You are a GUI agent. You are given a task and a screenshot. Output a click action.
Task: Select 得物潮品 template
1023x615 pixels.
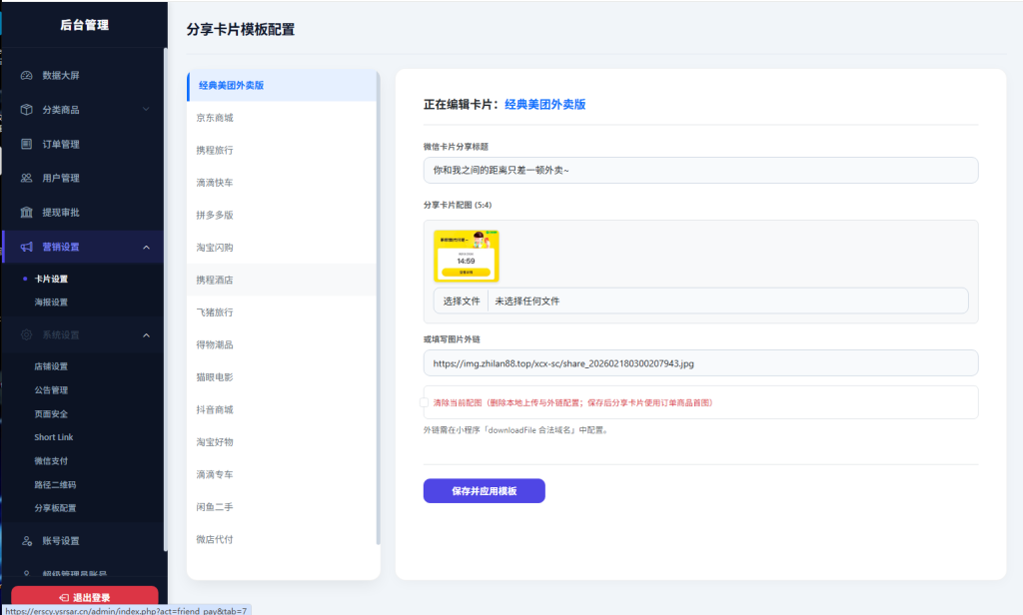[282, 345]
